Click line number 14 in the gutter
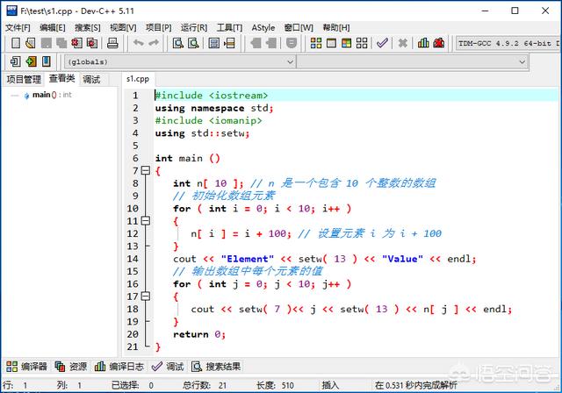The image size is (562, 393). click(133, 259)
